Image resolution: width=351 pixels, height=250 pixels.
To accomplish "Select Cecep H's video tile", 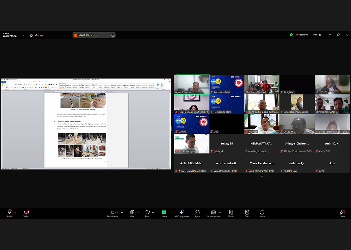I will [297, 124].
